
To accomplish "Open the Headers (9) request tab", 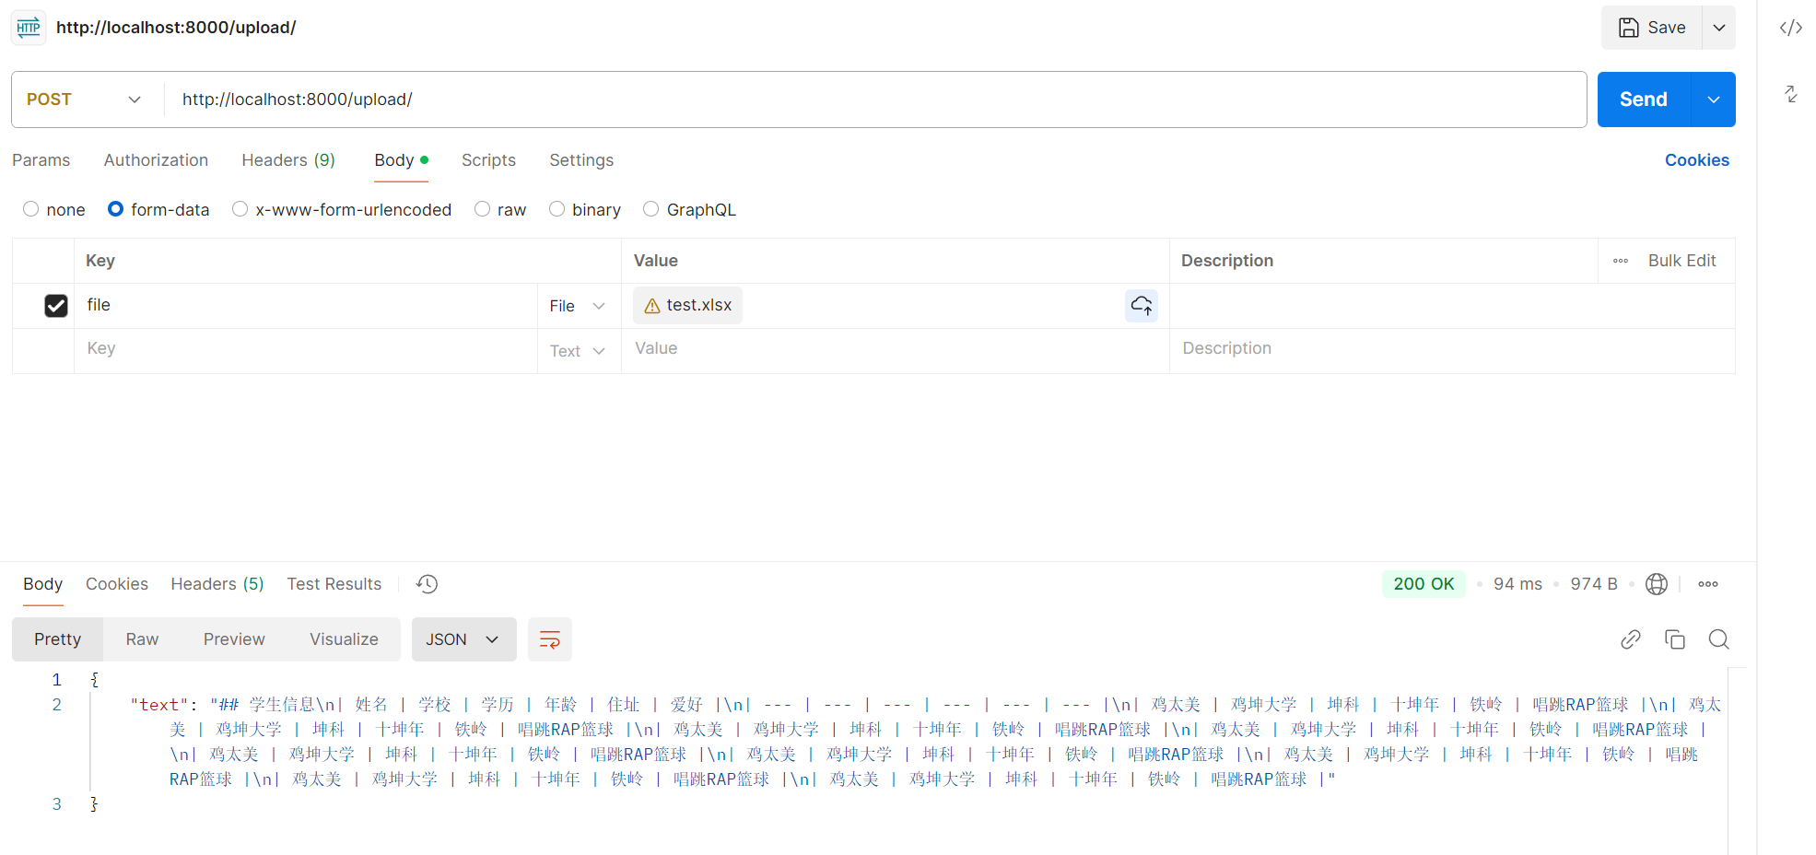I will point(288,160).
